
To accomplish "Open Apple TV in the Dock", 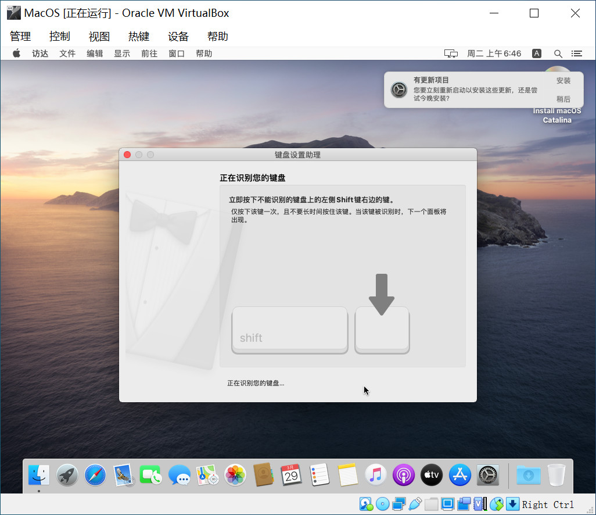I will 432,475.
